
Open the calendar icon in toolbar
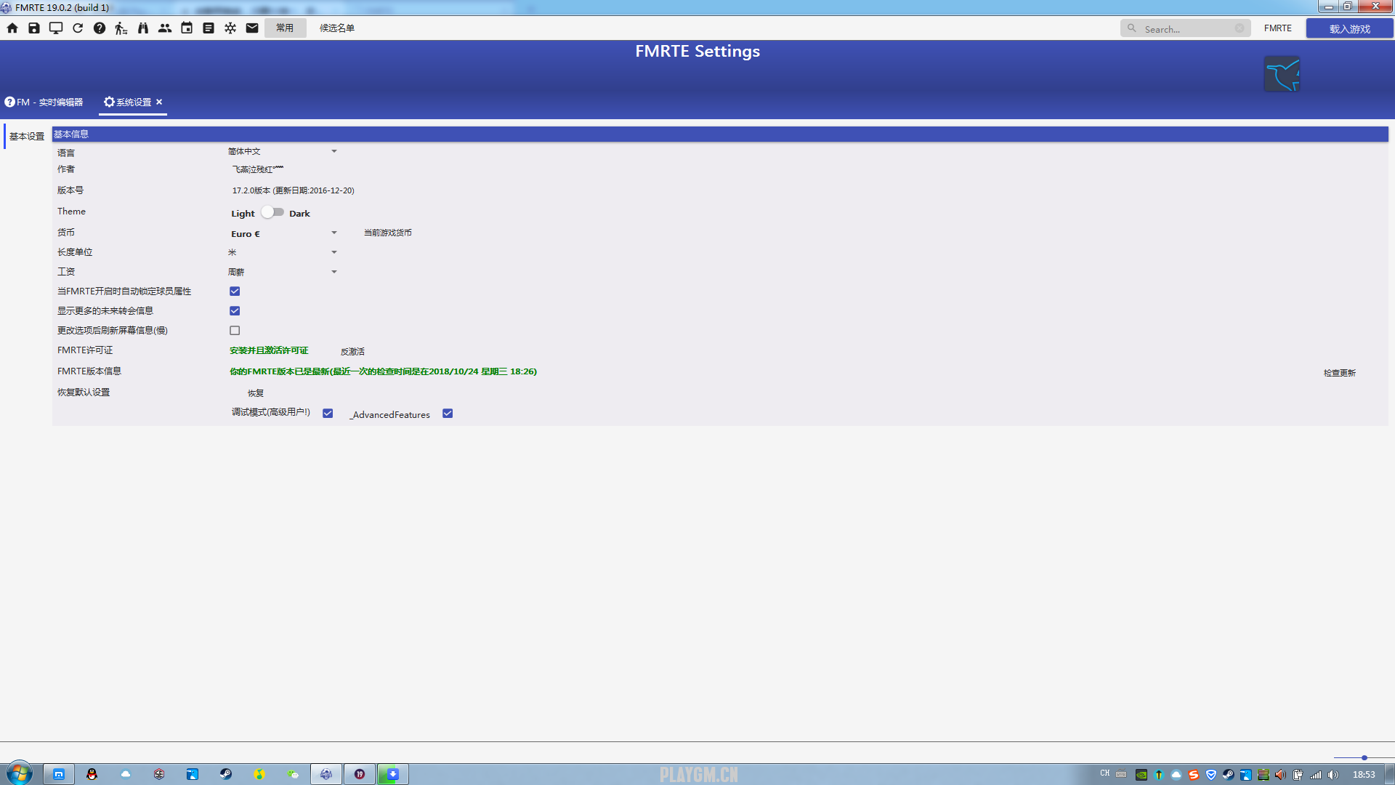pyautogui.click(x=187, y=28)
